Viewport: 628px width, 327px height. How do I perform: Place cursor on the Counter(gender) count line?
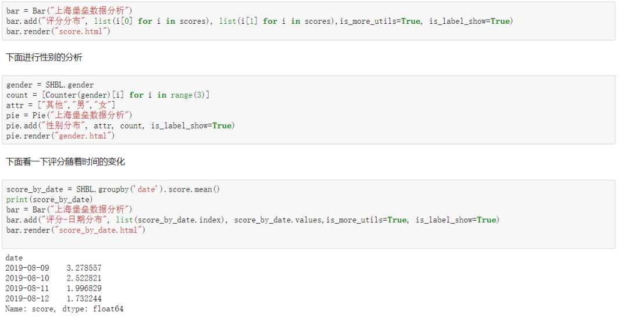(108, 95)
